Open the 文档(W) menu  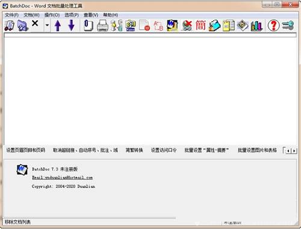point(31,15)
